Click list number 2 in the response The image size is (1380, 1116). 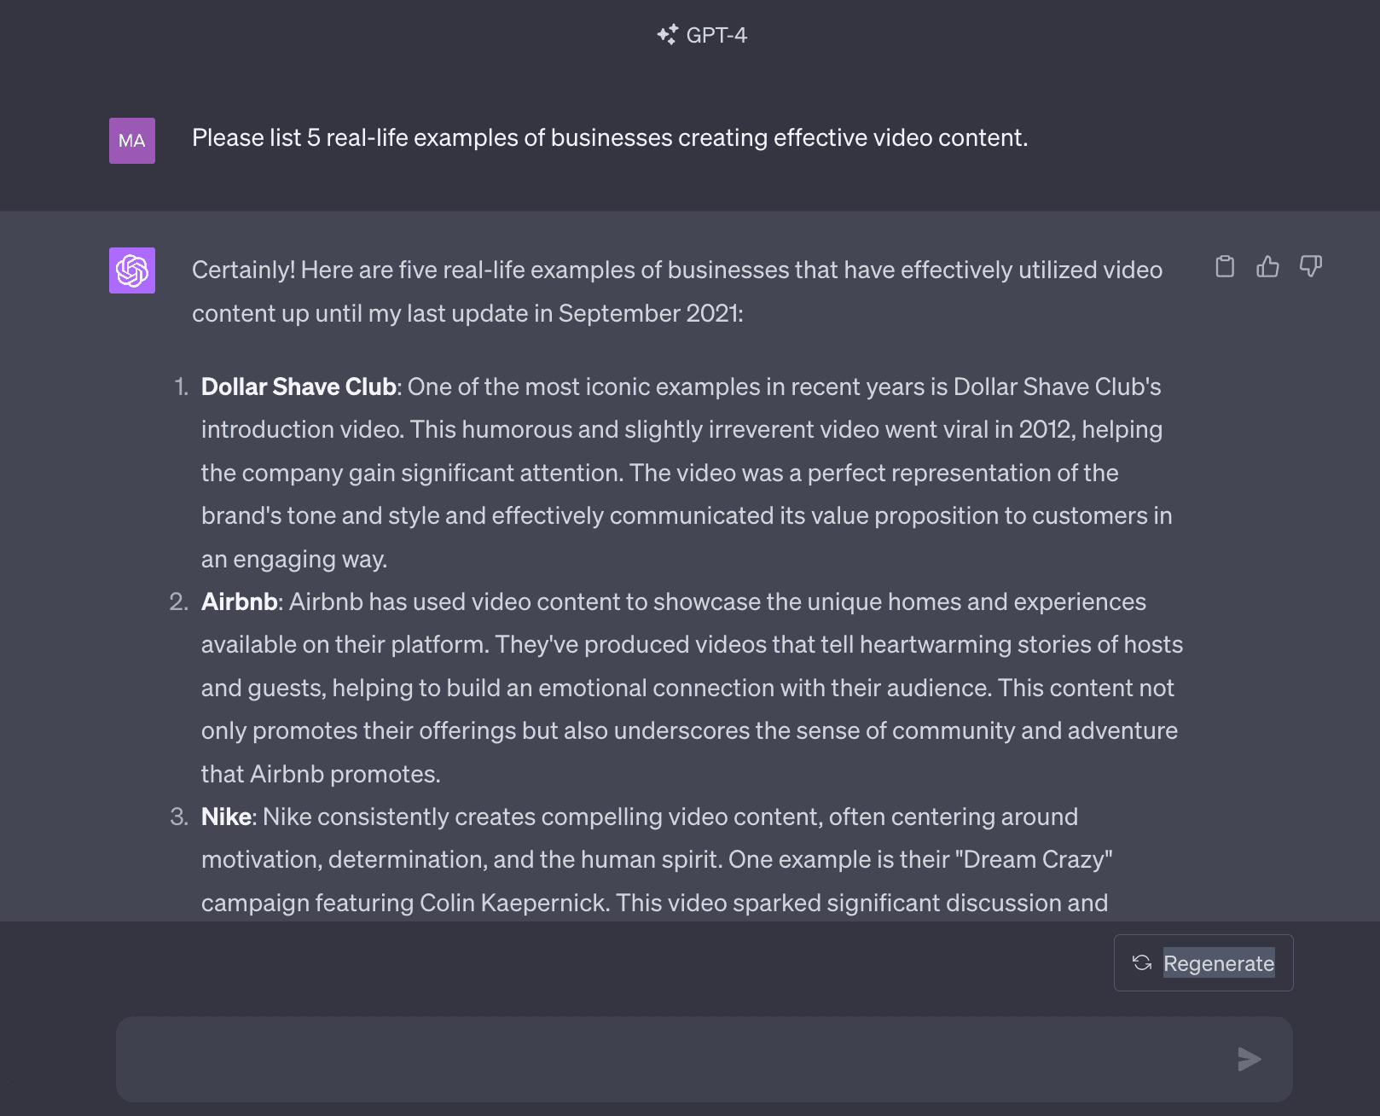[179, 602]
